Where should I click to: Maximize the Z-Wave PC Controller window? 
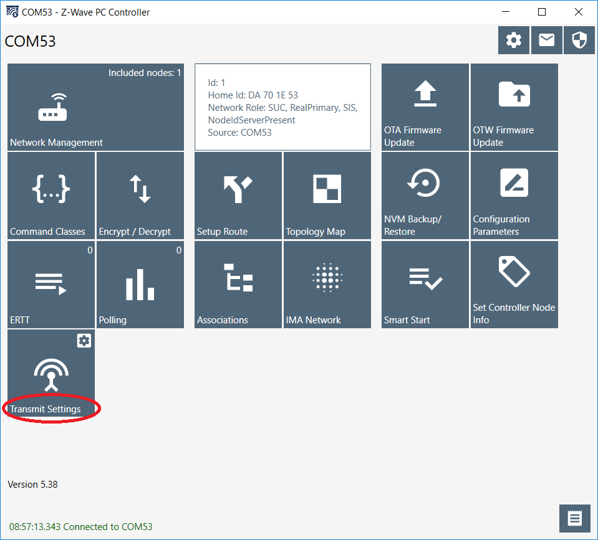[x=541, y=12]
